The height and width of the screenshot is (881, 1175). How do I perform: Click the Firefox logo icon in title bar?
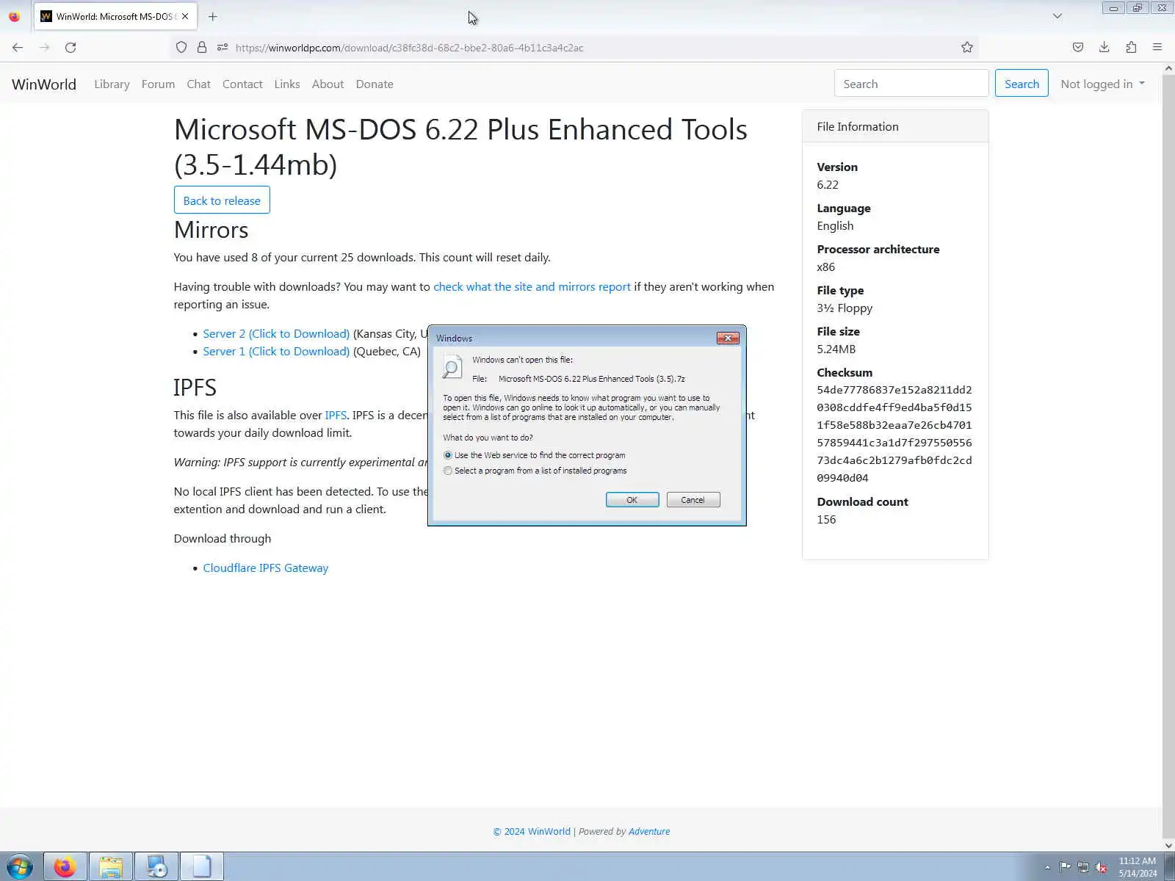click(x=14, y=16)
